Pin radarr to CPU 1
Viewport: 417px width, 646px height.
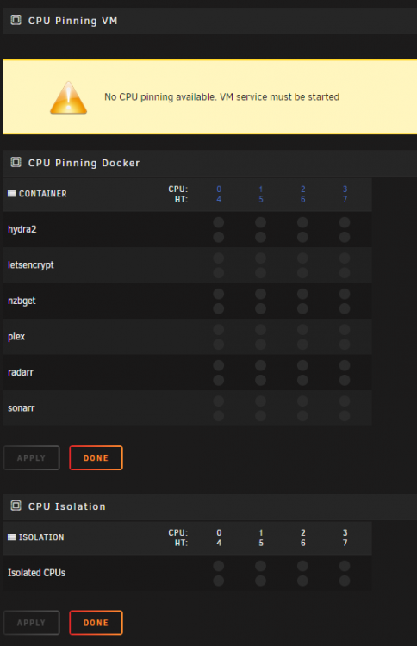261,365
